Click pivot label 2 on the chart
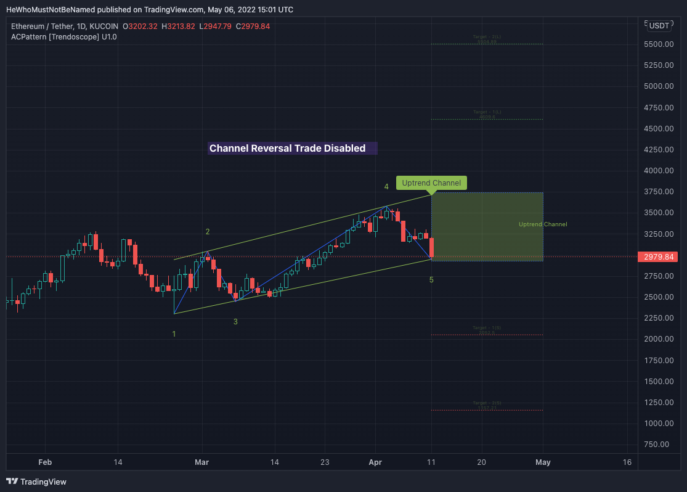 pyautogui.click(x=208, y=232)
